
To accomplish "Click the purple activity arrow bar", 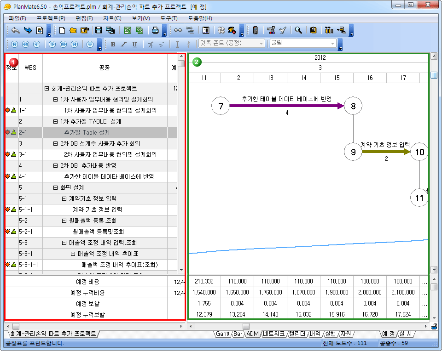I will (x=285, y=106).
